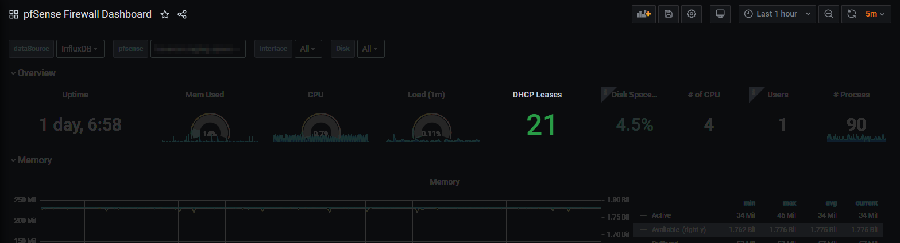900x243 pixels.
Task: Open the Memory graph panel title
Action: tap(445, 182)
